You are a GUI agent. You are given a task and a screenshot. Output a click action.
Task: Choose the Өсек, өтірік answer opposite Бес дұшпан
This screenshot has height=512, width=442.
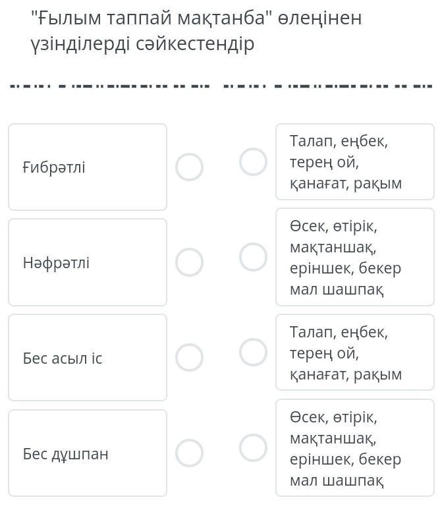pos(354,448)
